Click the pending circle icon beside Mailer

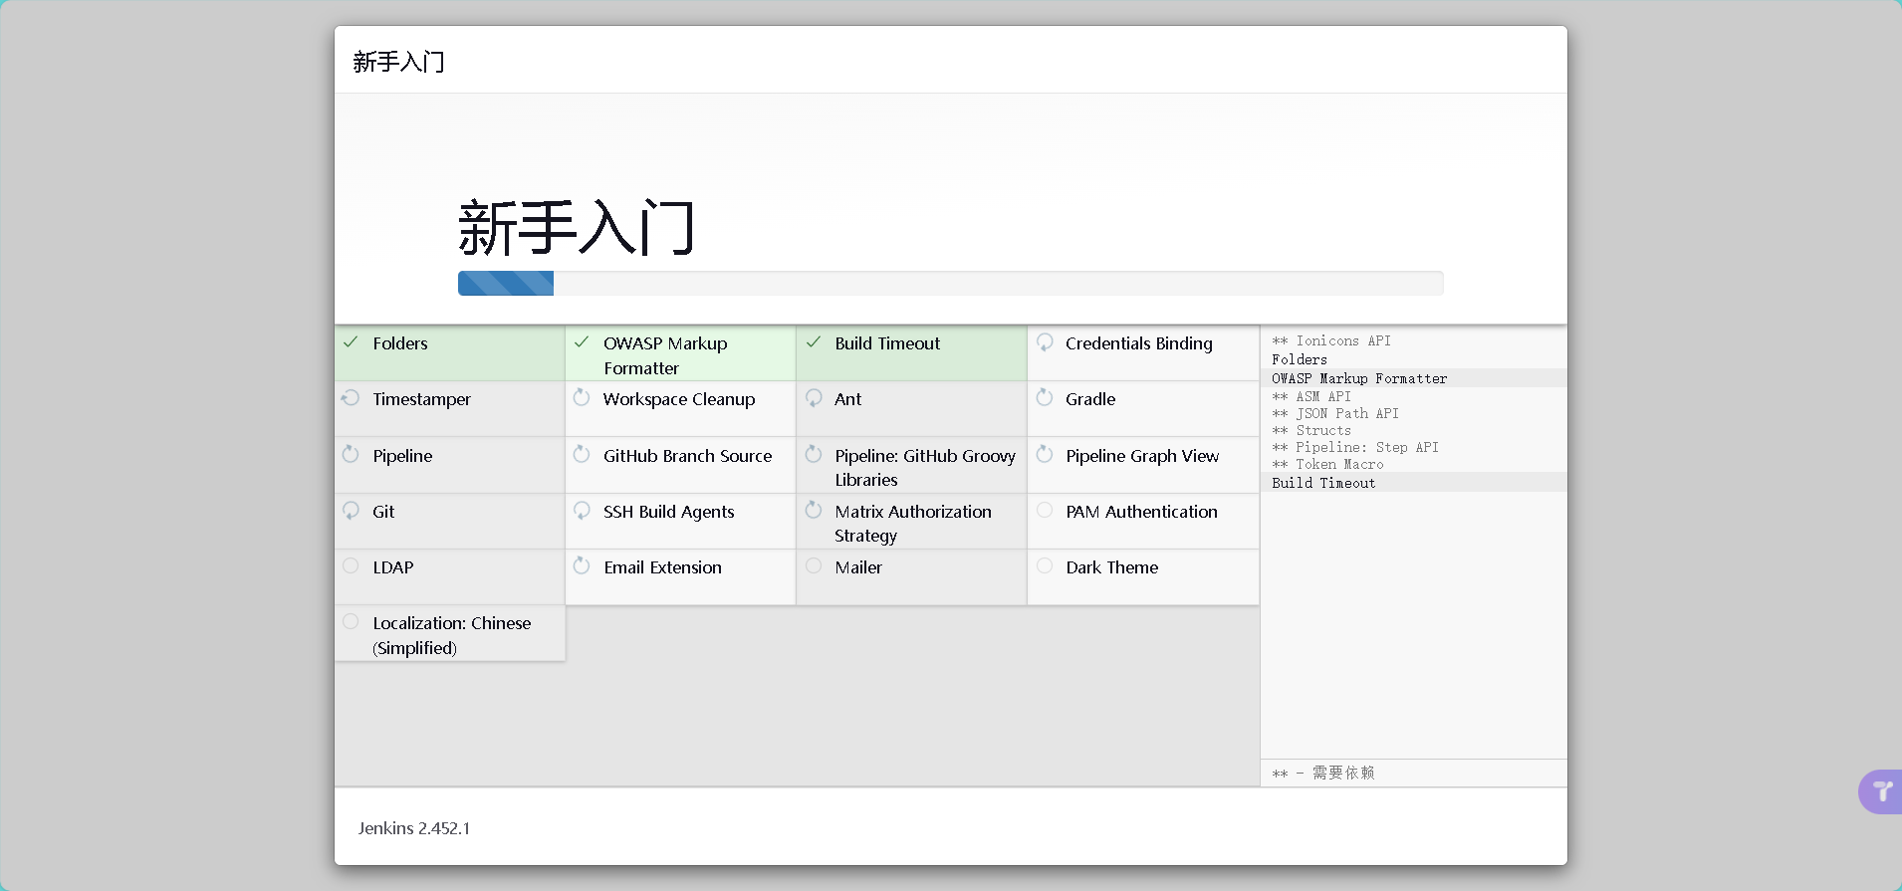814,566
